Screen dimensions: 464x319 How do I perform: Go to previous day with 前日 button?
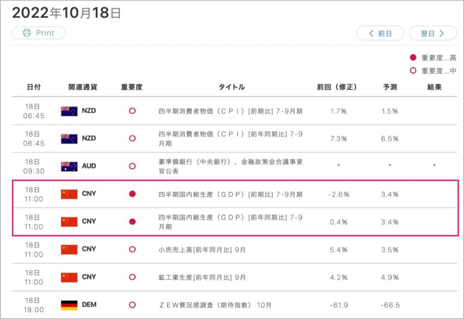(x=380, y=33)
